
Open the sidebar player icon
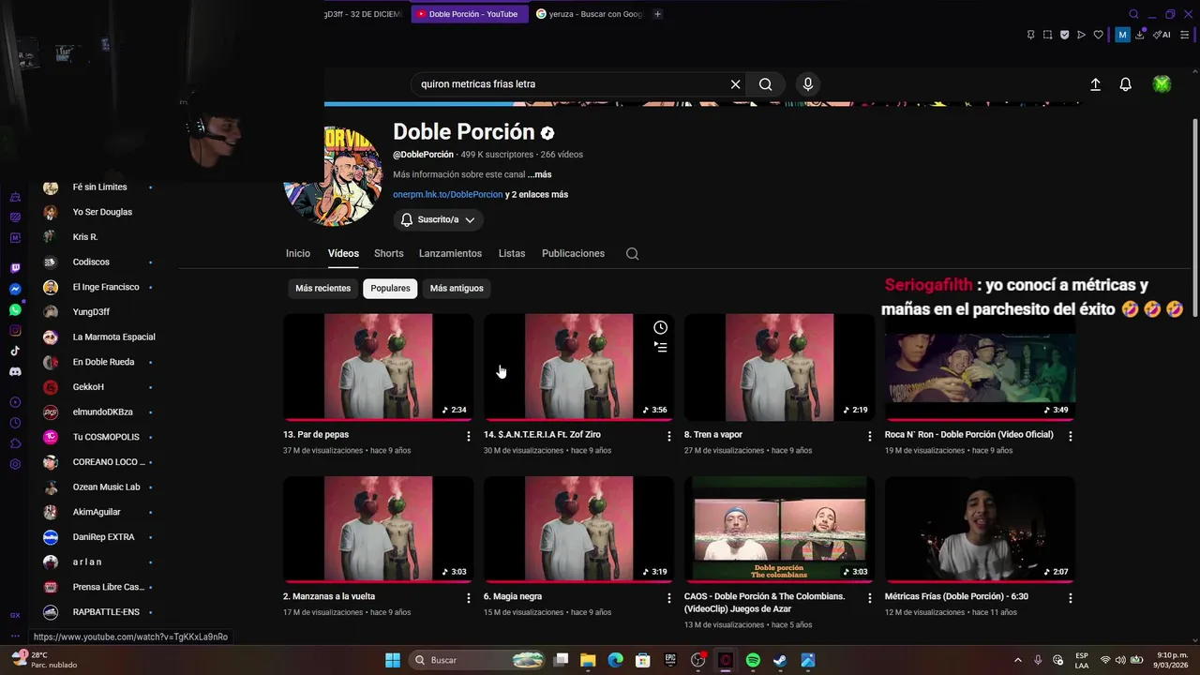(15, 402)
